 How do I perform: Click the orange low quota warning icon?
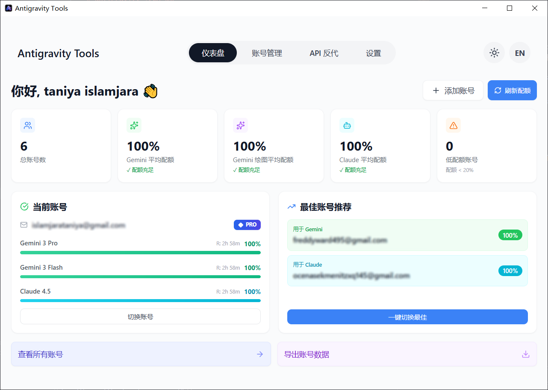tap(453, 125)
